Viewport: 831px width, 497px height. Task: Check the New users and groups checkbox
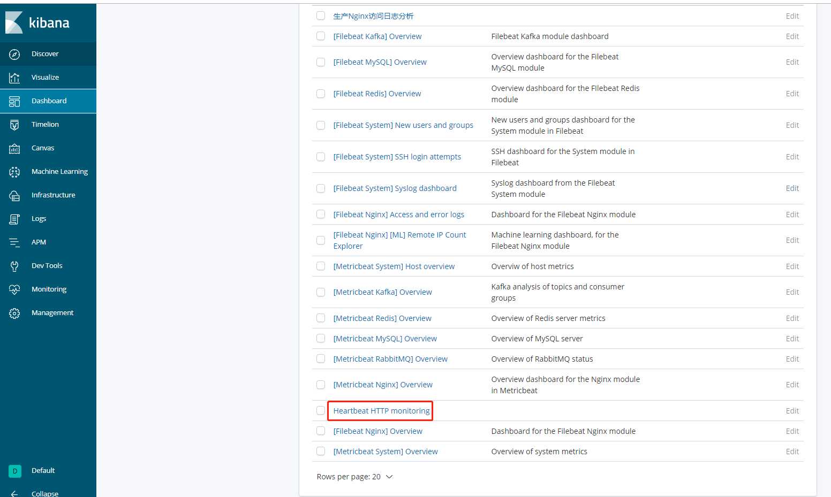(321, 125)
